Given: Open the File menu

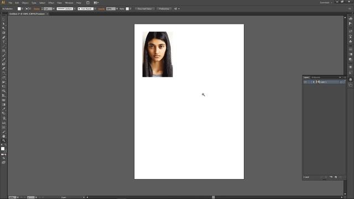Looking at the screenshot, I should click(x=11, y=3).
